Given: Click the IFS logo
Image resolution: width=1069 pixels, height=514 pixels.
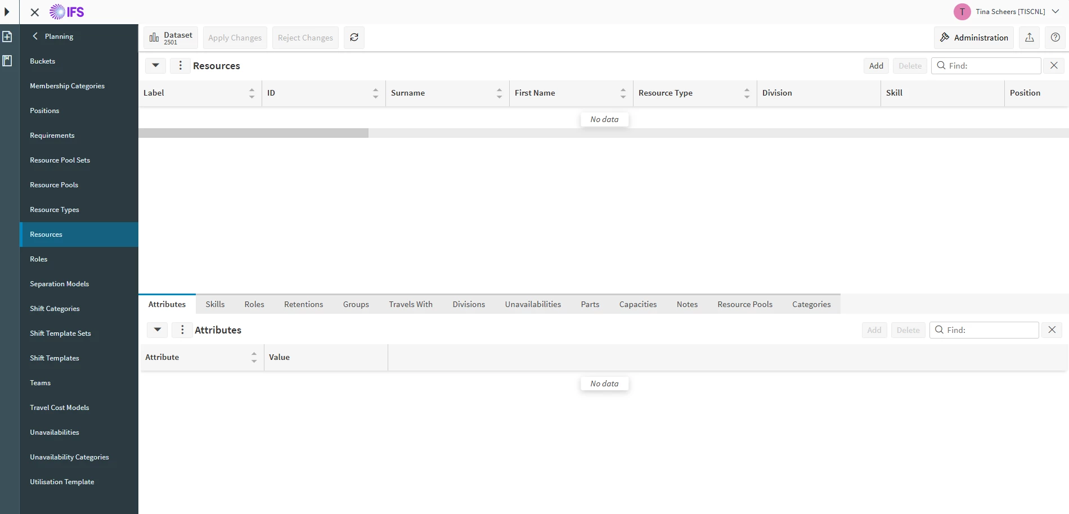Looking at the screenshot, I should 67,12.
